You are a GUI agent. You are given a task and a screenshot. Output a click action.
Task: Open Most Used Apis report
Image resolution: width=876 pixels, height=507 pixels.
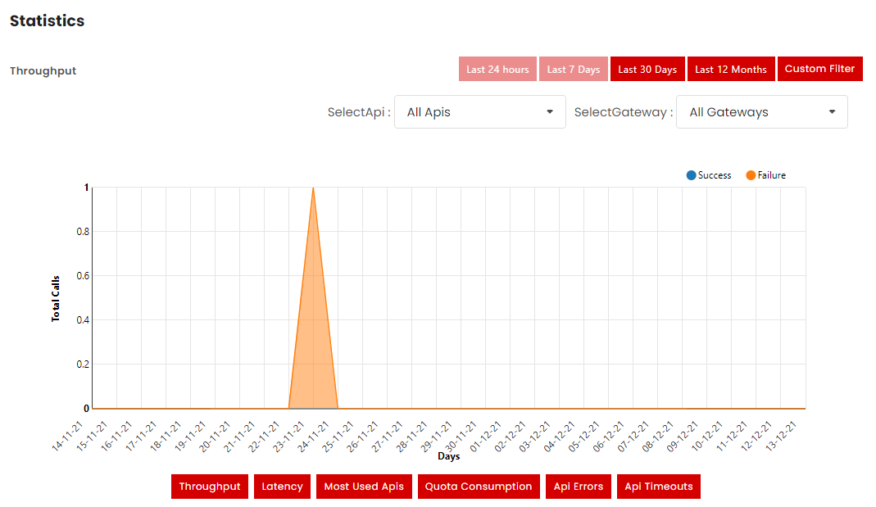click(364, 487)
